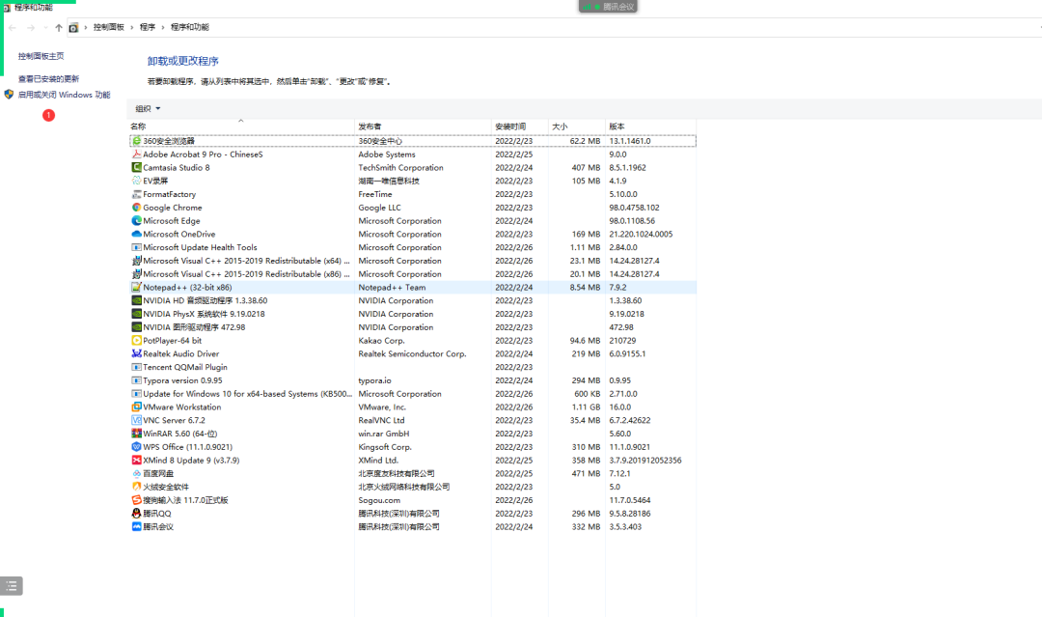Click publisher Realtek Semiconductor Corp.
Viewport: 1042px width, 617px height.
point(412,353)
